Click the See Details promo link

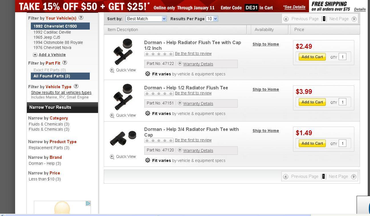[x=294, y=7]
